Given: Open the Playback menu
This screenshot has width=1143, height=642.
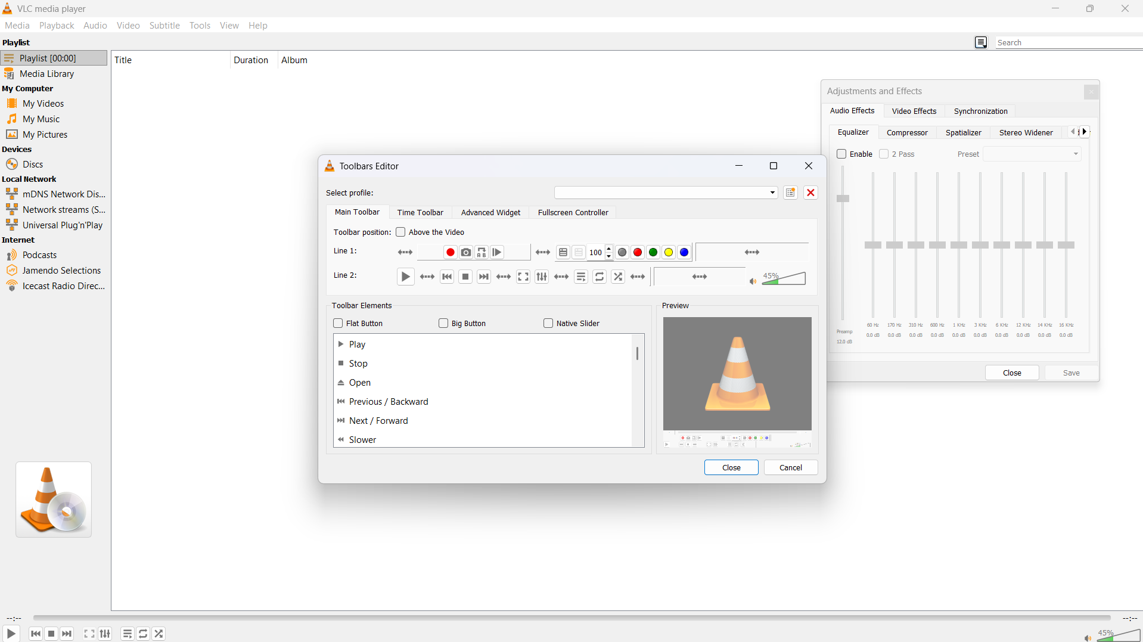Looking at the screenshot, I should pyautogui.click(x=57, y=26).
